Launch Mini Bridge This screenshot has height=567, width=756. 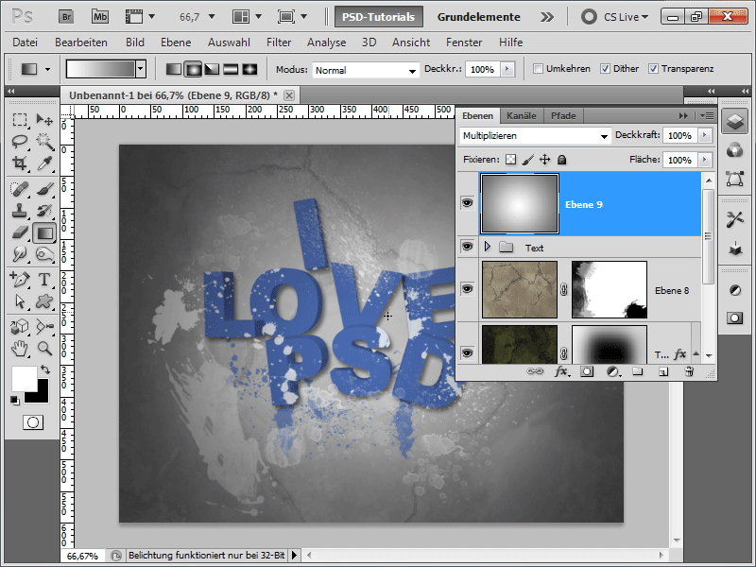(x=100, y=17)
